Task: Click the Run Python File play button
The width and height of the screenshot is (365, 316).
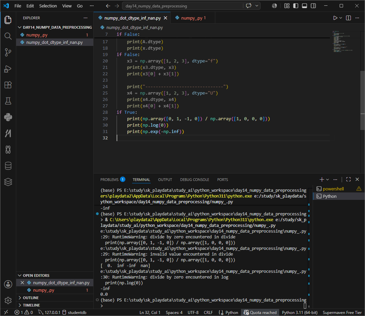Action: coord(335,18)
